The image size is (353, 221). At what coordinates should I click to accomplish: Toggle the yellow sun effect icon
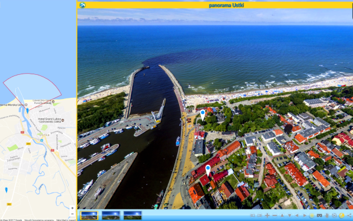312,216
